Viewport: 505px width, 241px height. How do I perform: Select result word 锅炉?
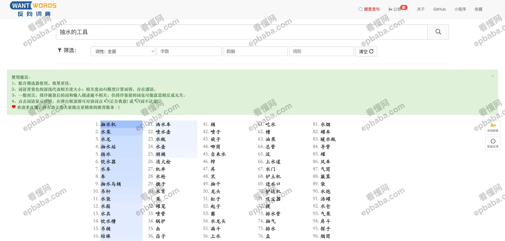(x=161, y=221)
